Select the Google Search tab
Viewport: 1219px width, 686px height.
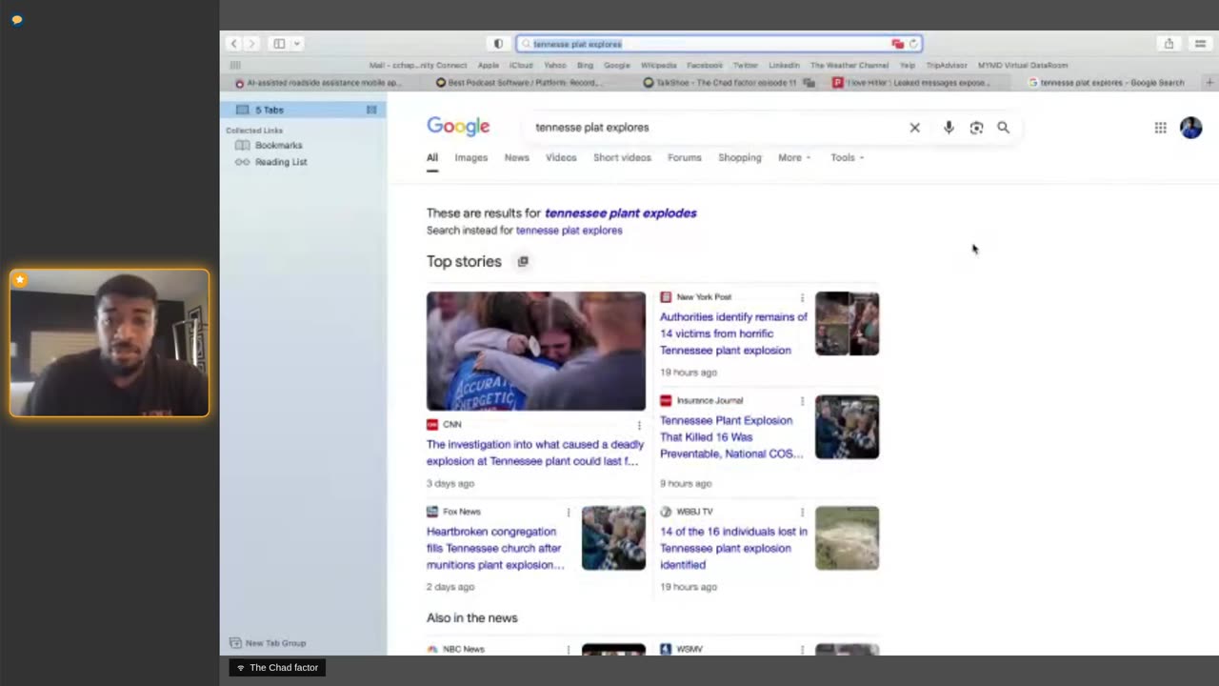tap(1106, 83)
